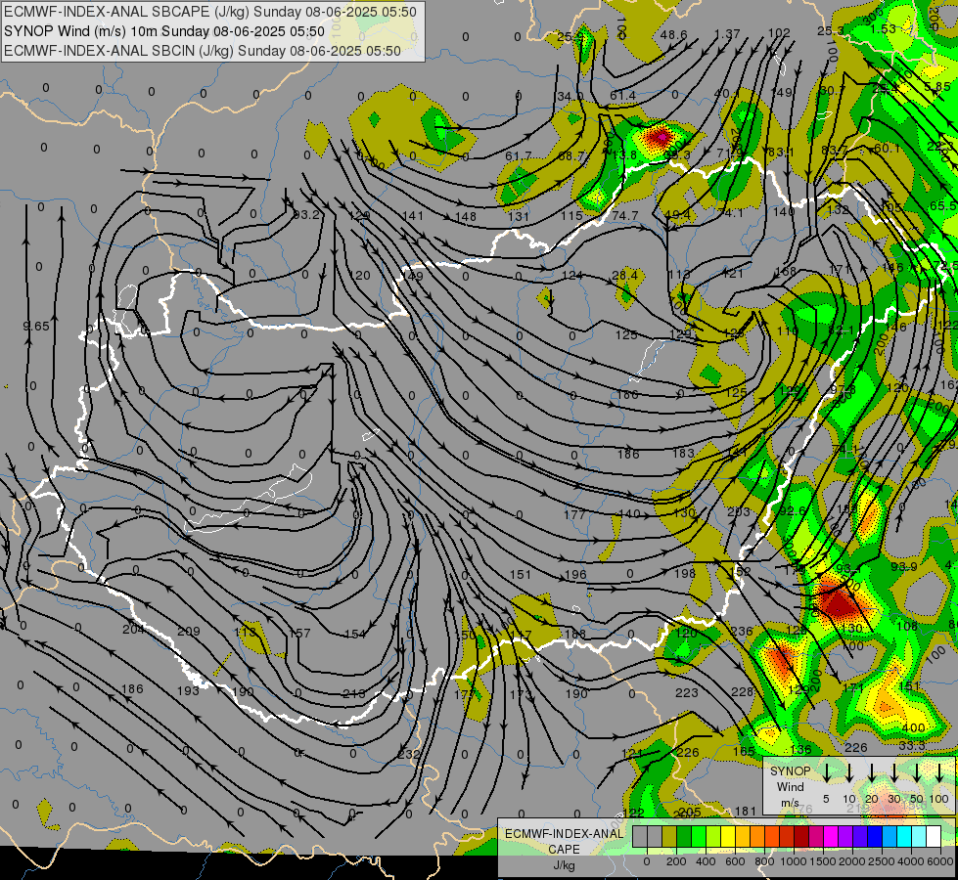Click the 10 m/s wind arrow in legend
This screenshot has width=958, height=880.
[x=849, y=773]
